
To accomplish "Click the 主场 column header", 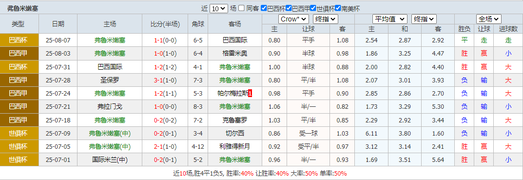I will coord(110,24).
